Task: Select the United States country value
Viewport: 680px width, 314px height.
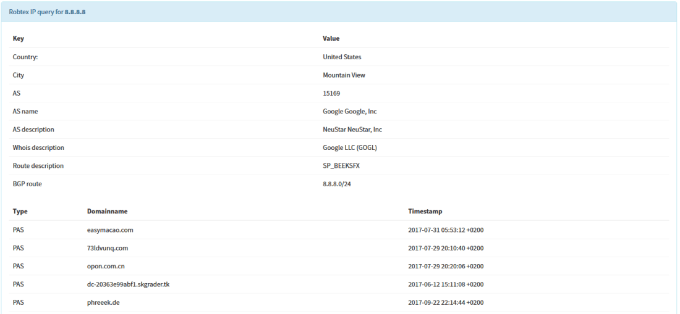Action: pos(342,57)
